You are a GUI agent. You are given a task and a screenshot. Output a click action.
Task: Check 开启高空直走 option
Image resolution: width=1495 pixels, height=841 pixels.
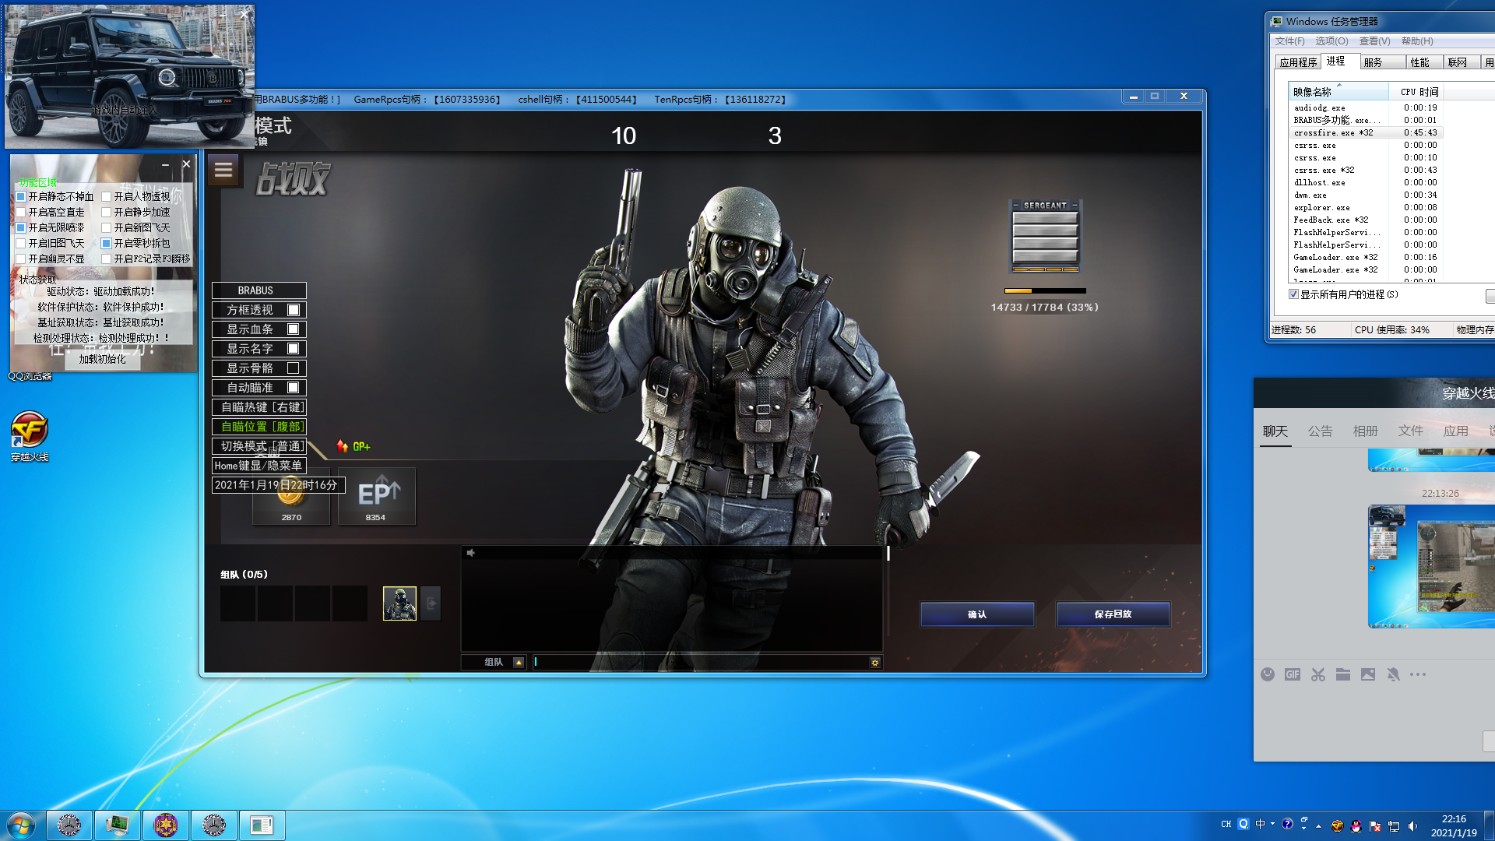tap(21, 213)
